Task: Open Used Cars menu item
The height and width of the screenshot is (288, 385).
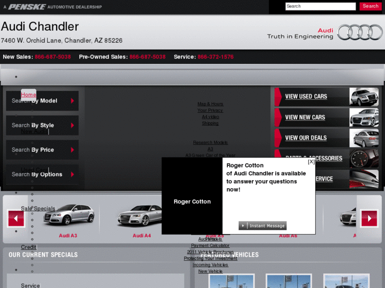Action: (34, 170)
